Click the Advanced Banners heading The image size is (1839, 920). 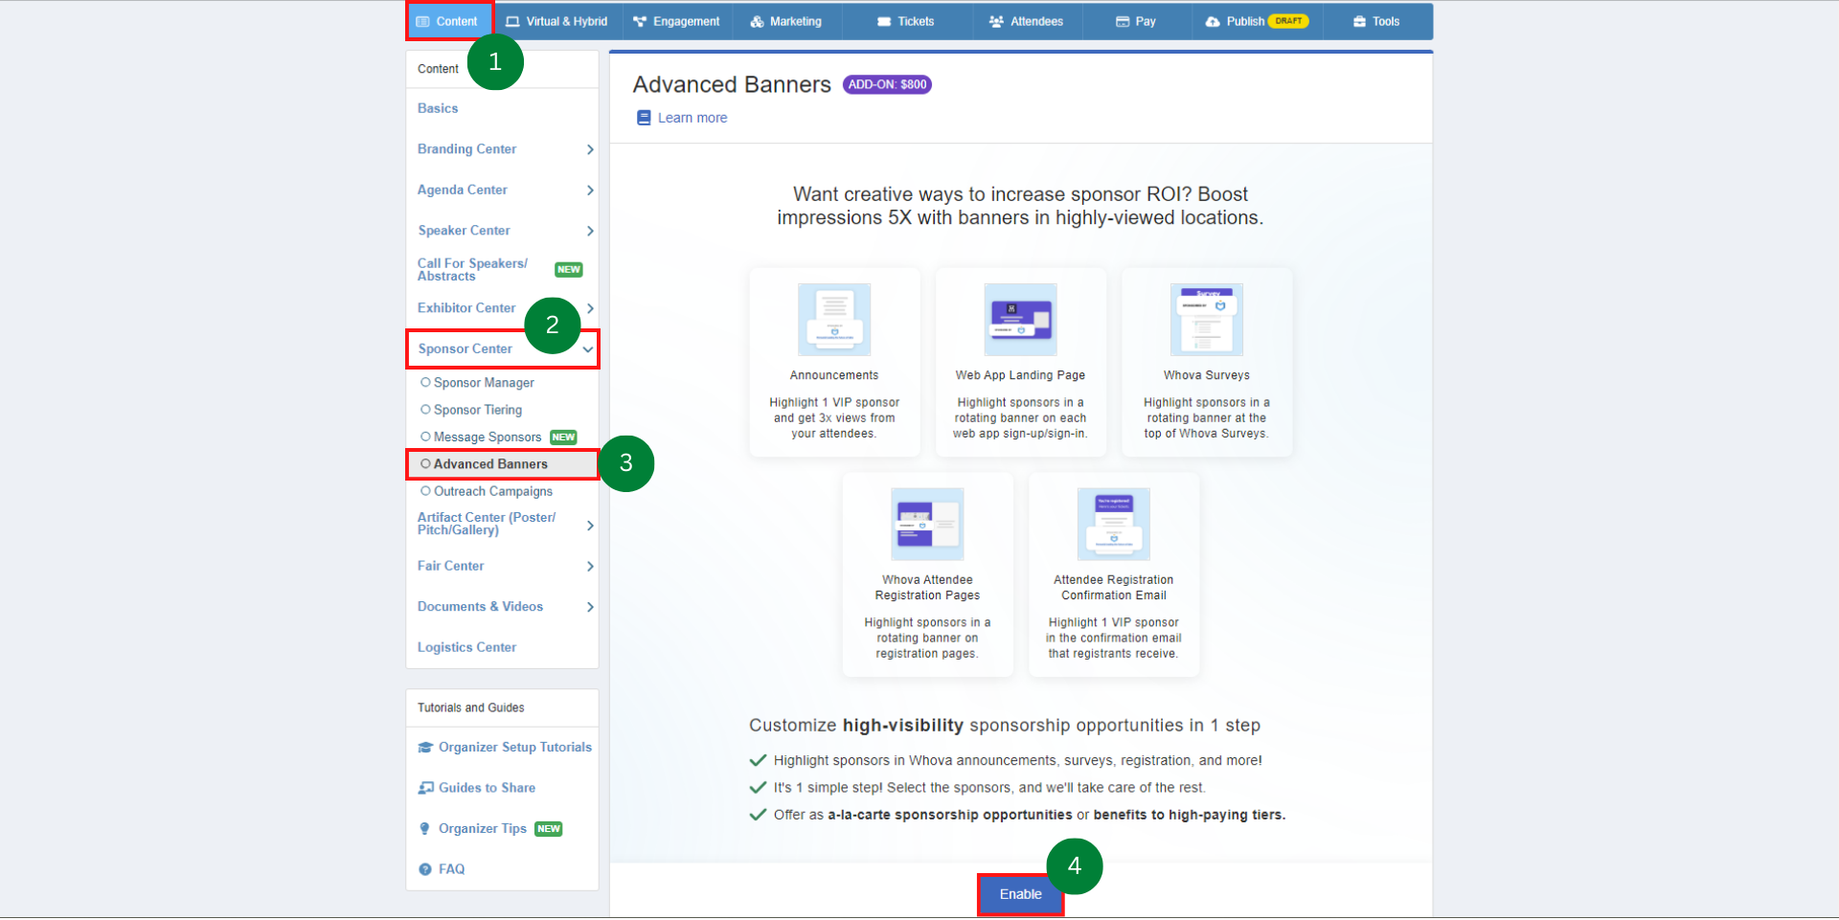(732, 84)
